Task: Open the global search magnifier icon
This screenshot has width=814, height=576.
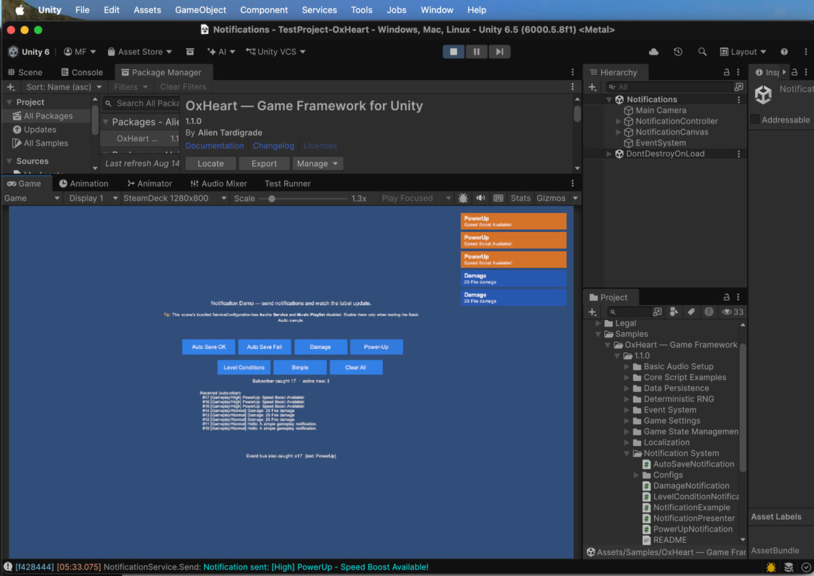Action: tap(702, 52)
